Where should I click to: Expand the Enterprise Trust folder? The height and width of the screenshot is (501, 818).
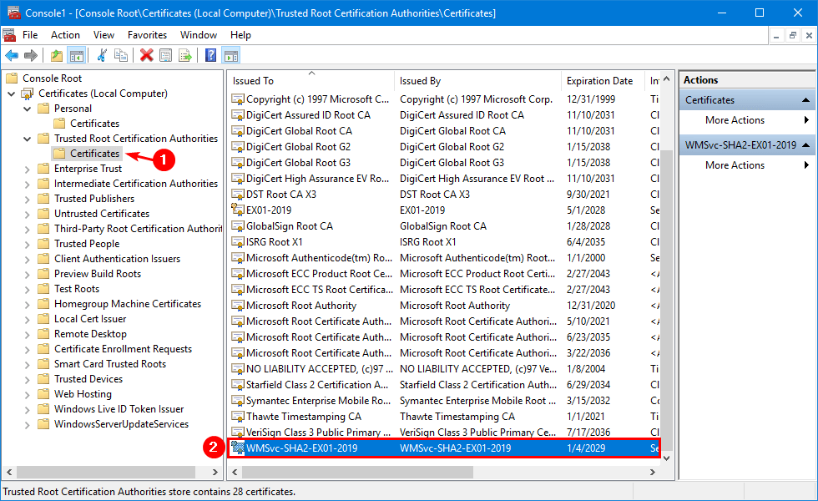(x=28, y=169)
